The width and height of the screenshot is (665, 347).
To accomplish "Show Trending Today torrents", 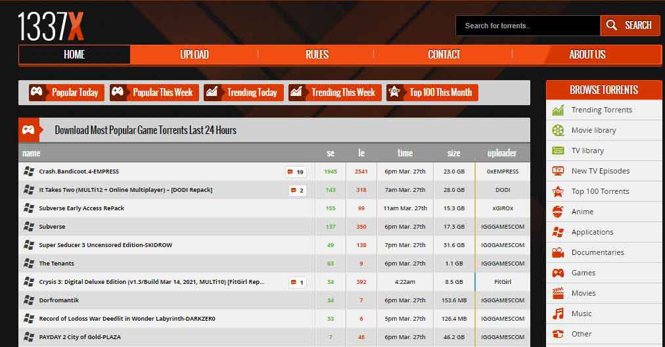I will click(x=243, y=92).
